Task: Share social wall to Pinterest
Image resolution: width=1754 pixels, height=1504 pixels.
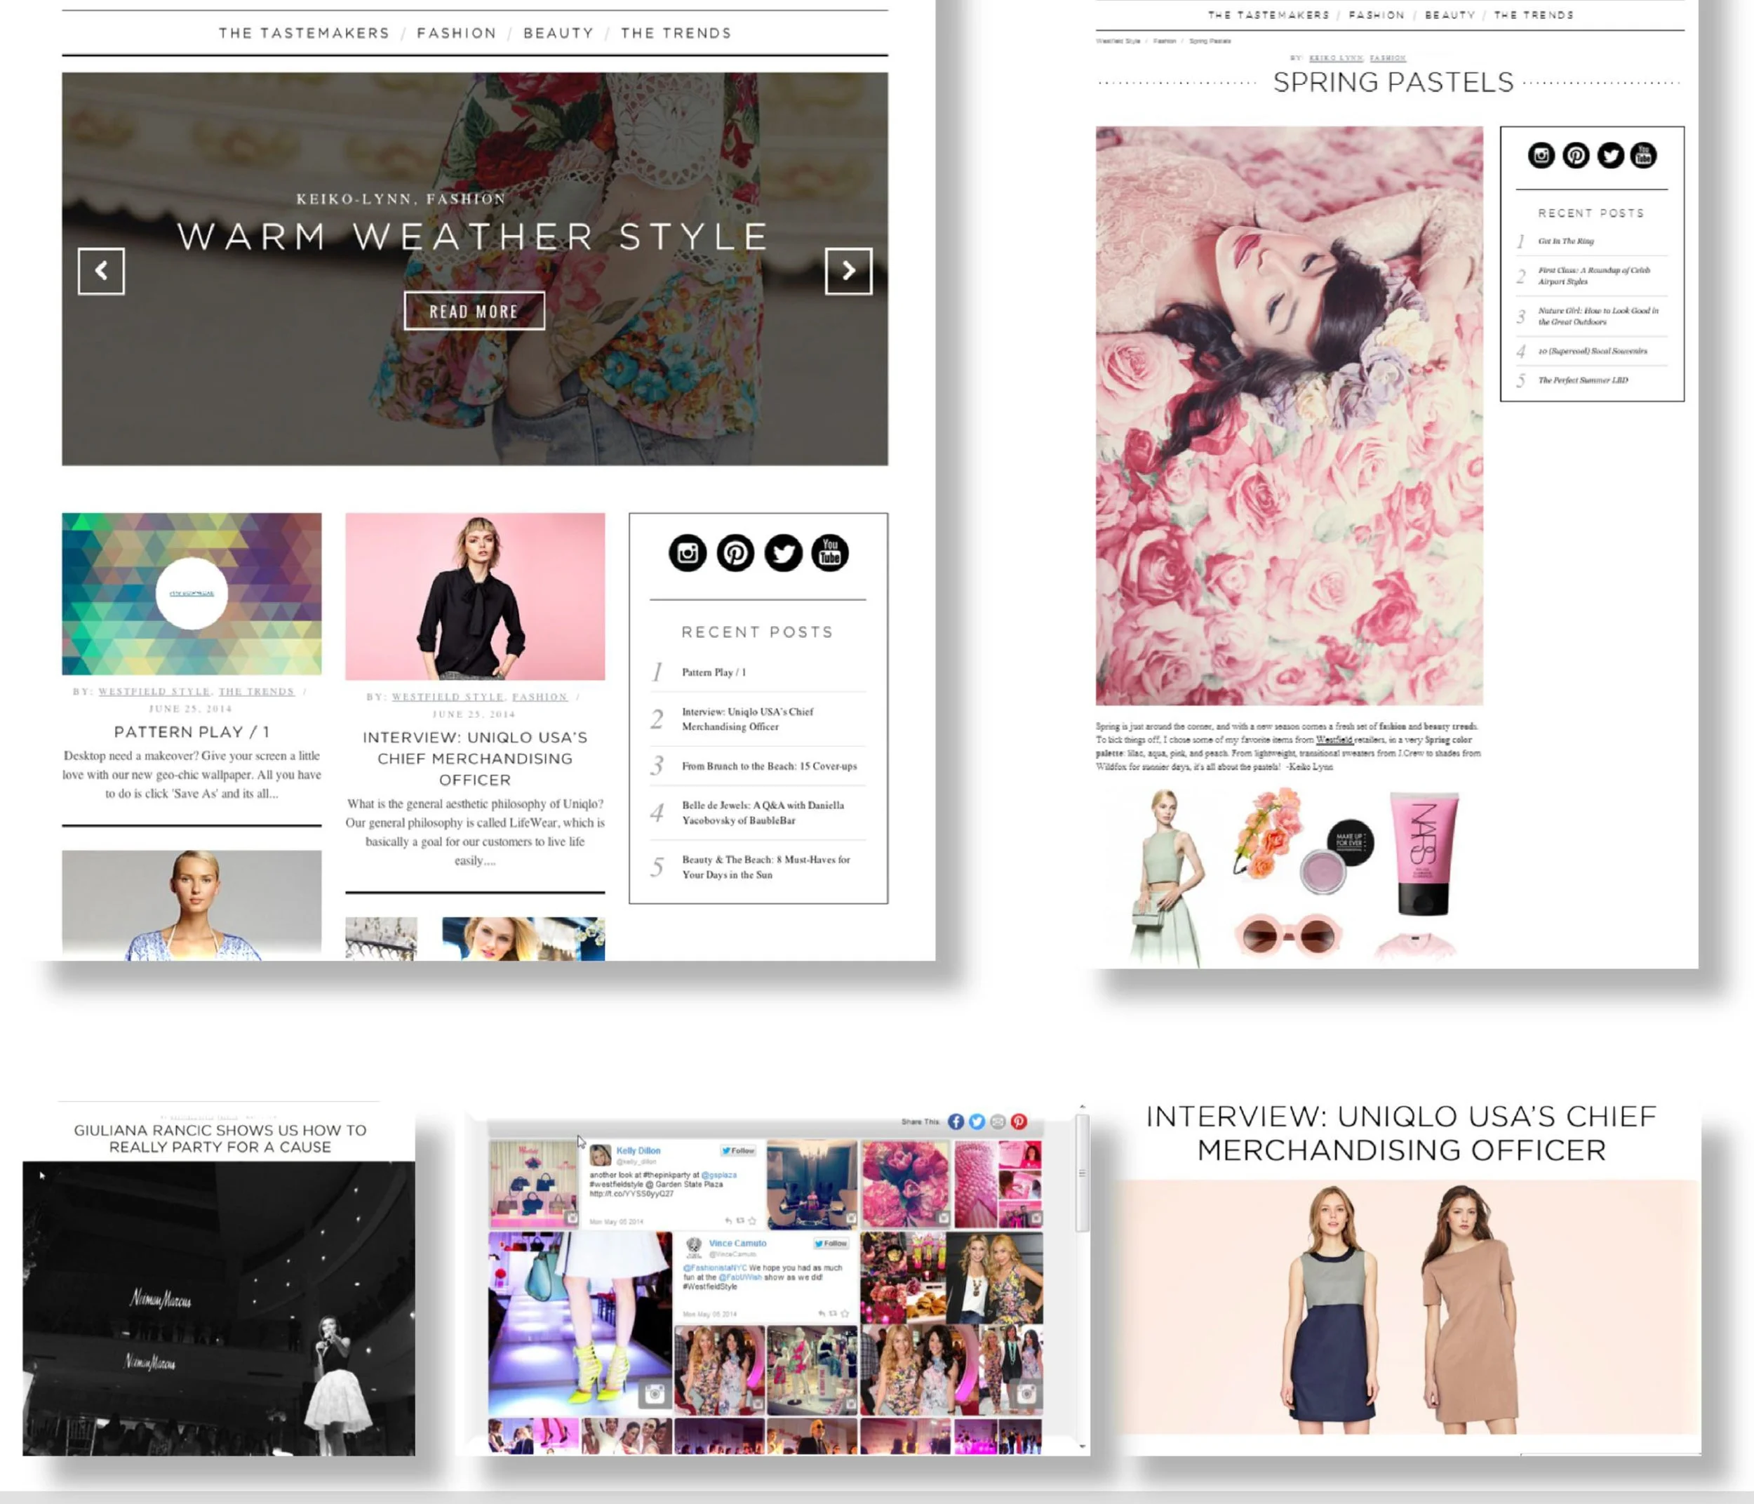Action: 1019,1122
